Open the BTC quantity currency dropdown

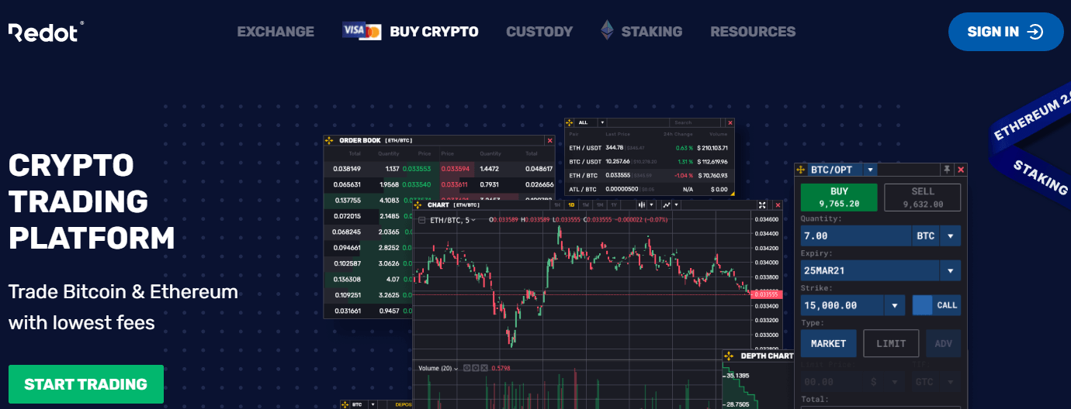pos(950,236)
